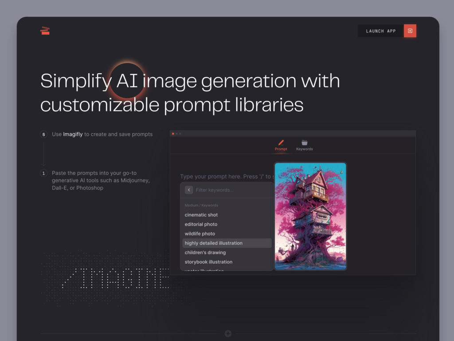Image resolution: width=454 pixels, height=341 pixels.
Task: Open the Keywords tab
Action: [x=304, y=145]
